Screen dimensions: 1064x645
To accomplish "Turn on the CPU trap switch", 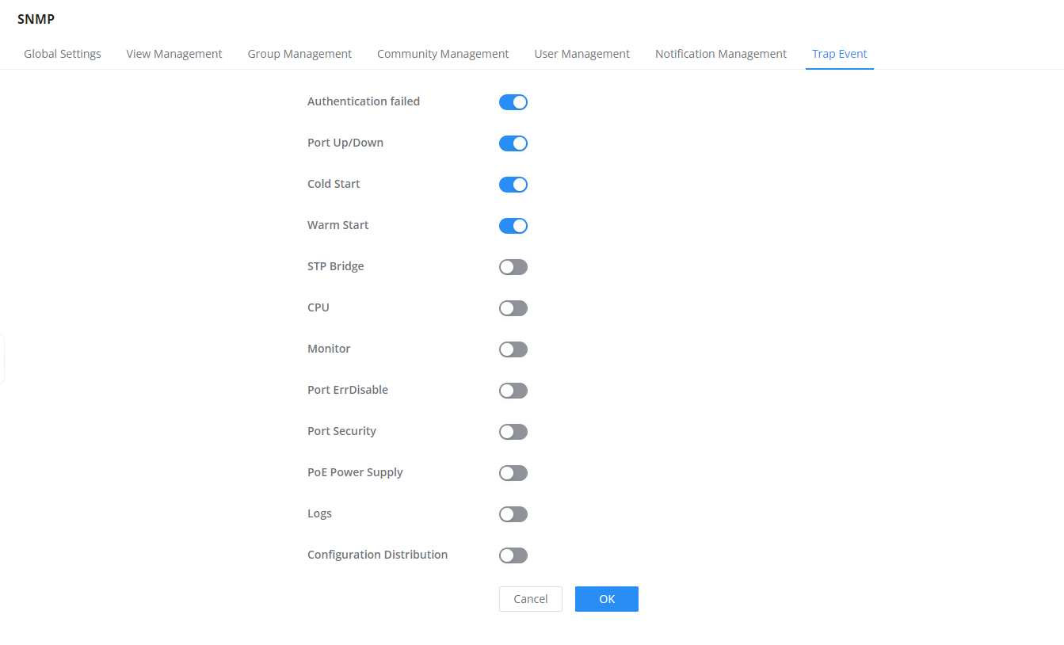I will click(513, 308).
